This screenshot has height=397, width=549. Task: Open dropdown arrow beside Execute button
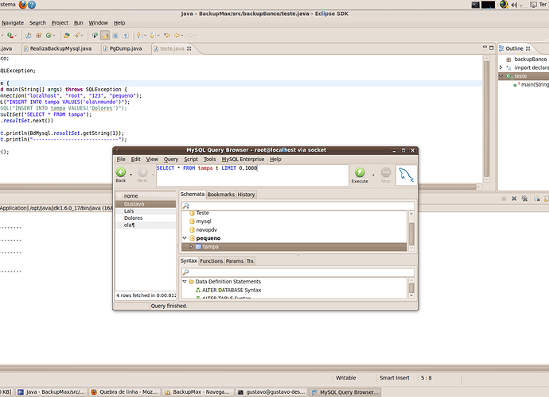[373, 175]
